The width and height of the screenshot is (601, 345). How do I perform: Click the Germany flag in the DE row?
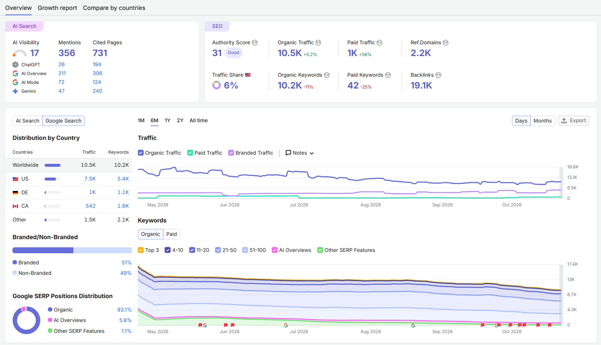pyautogui.click(x=15, y=192)
